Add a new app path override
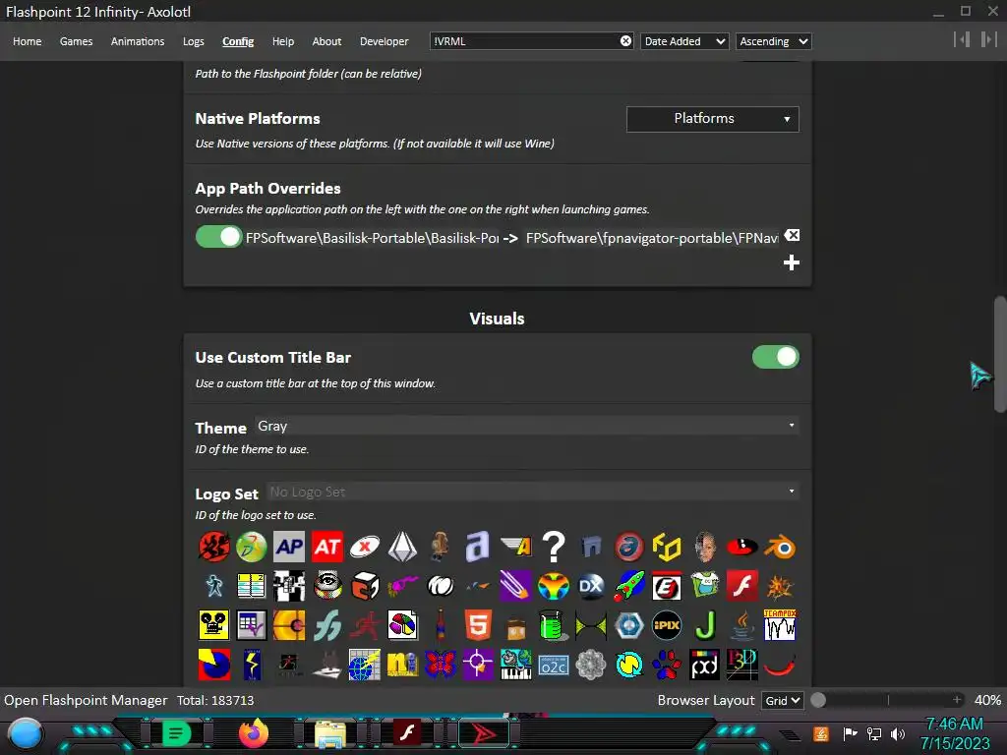The image size is (1007, 755). click(792, 262)
